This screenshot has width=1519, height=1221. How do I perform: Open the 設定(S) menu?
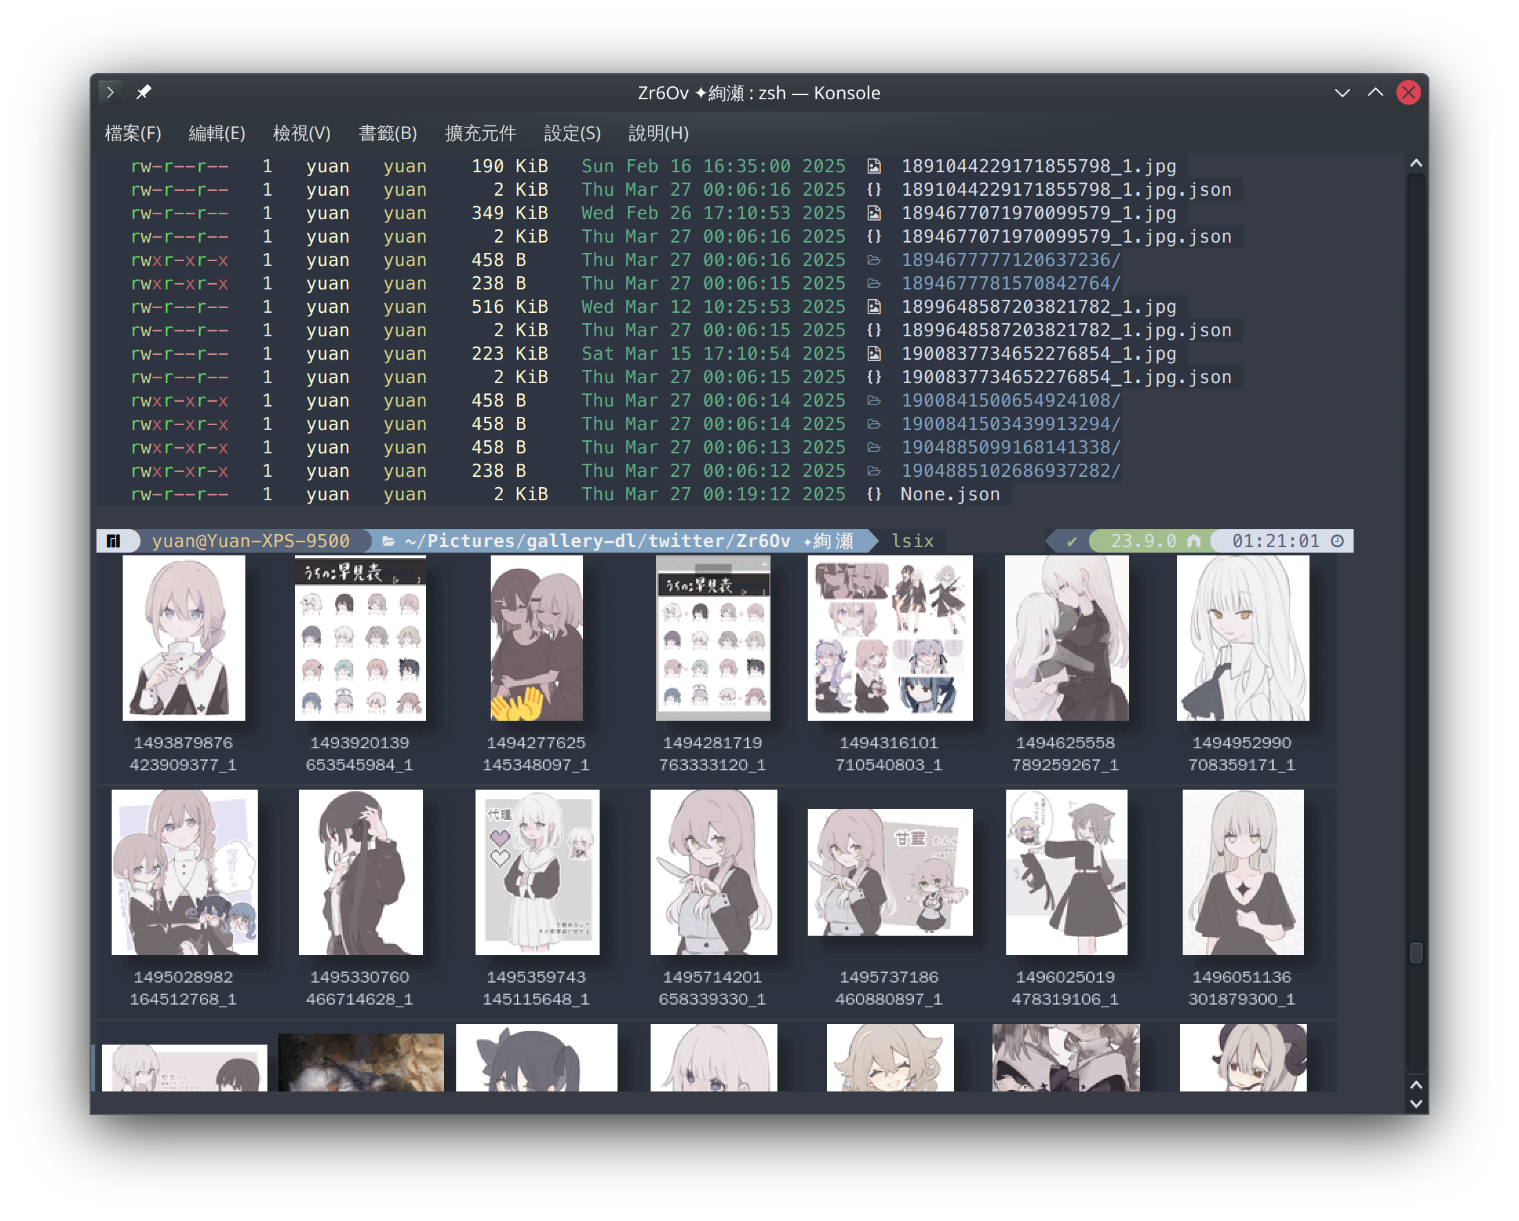(572, 133)
